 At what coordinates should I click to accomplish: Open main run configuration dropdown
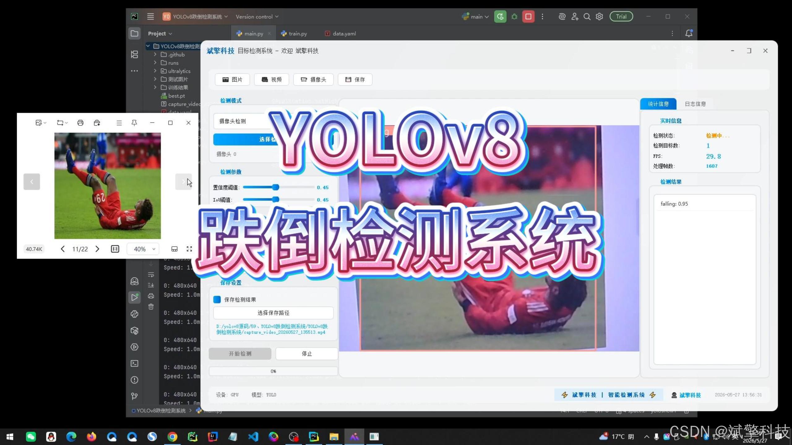pos(475,16)
